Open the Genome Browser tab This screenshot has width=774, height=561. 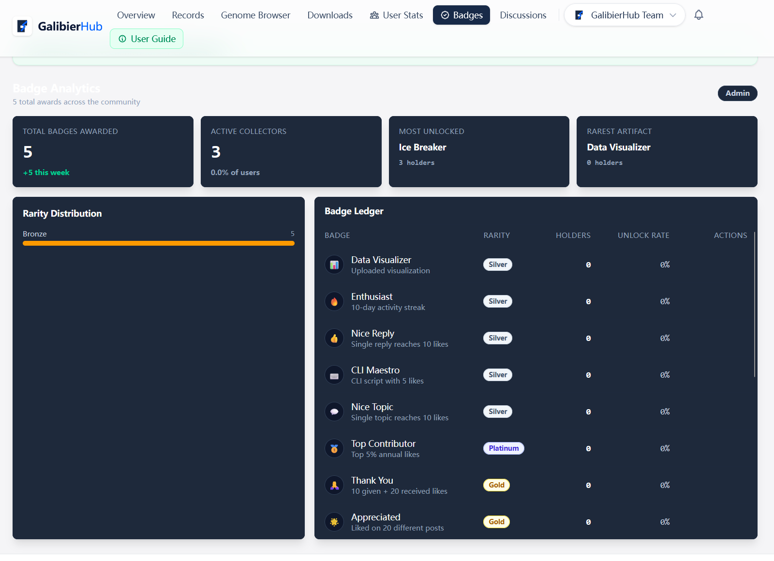255,15
